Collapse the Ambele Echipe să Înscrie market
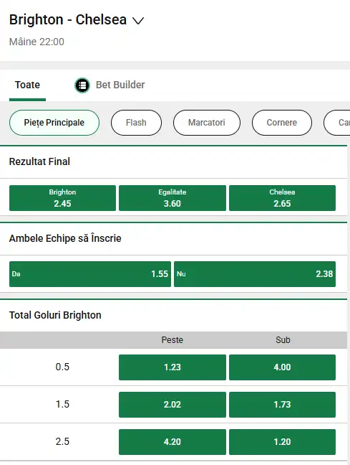This screenshot has height=465, width=350. tap(173, 238)
